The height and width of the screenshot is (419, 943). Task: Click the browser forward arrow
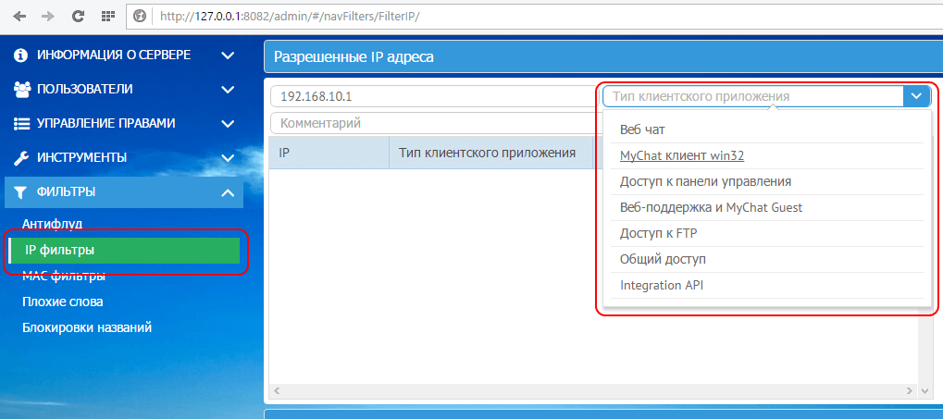click(47, 16)
